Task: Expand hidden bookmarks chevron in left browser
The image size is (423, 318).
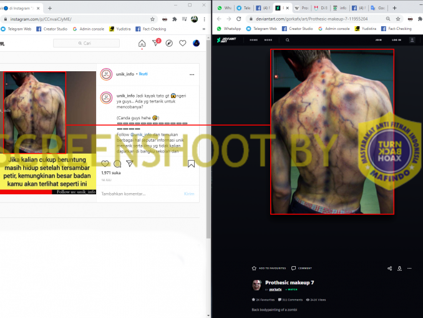Action: click(x=204, y=29)
